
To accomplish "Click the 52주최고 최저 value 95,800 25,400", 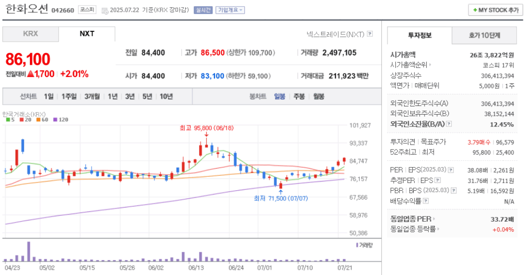I will pyautogui.click(x=493, y=153).
